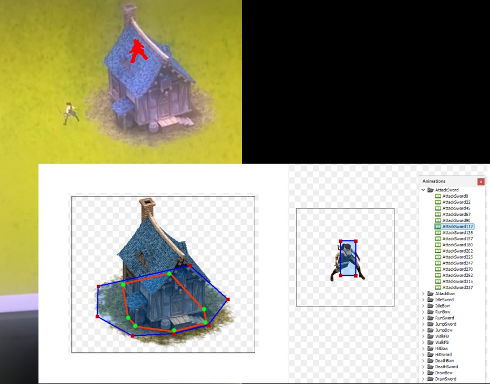Select the WalkFS folder icon
Screen dimensions: 490x384
431,343
